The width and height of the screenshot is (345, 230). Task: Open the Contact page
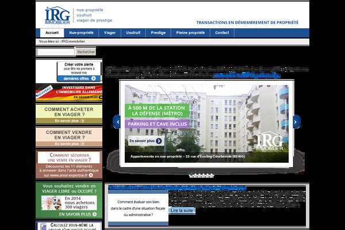pyautogui.click(x=222, y=33)
